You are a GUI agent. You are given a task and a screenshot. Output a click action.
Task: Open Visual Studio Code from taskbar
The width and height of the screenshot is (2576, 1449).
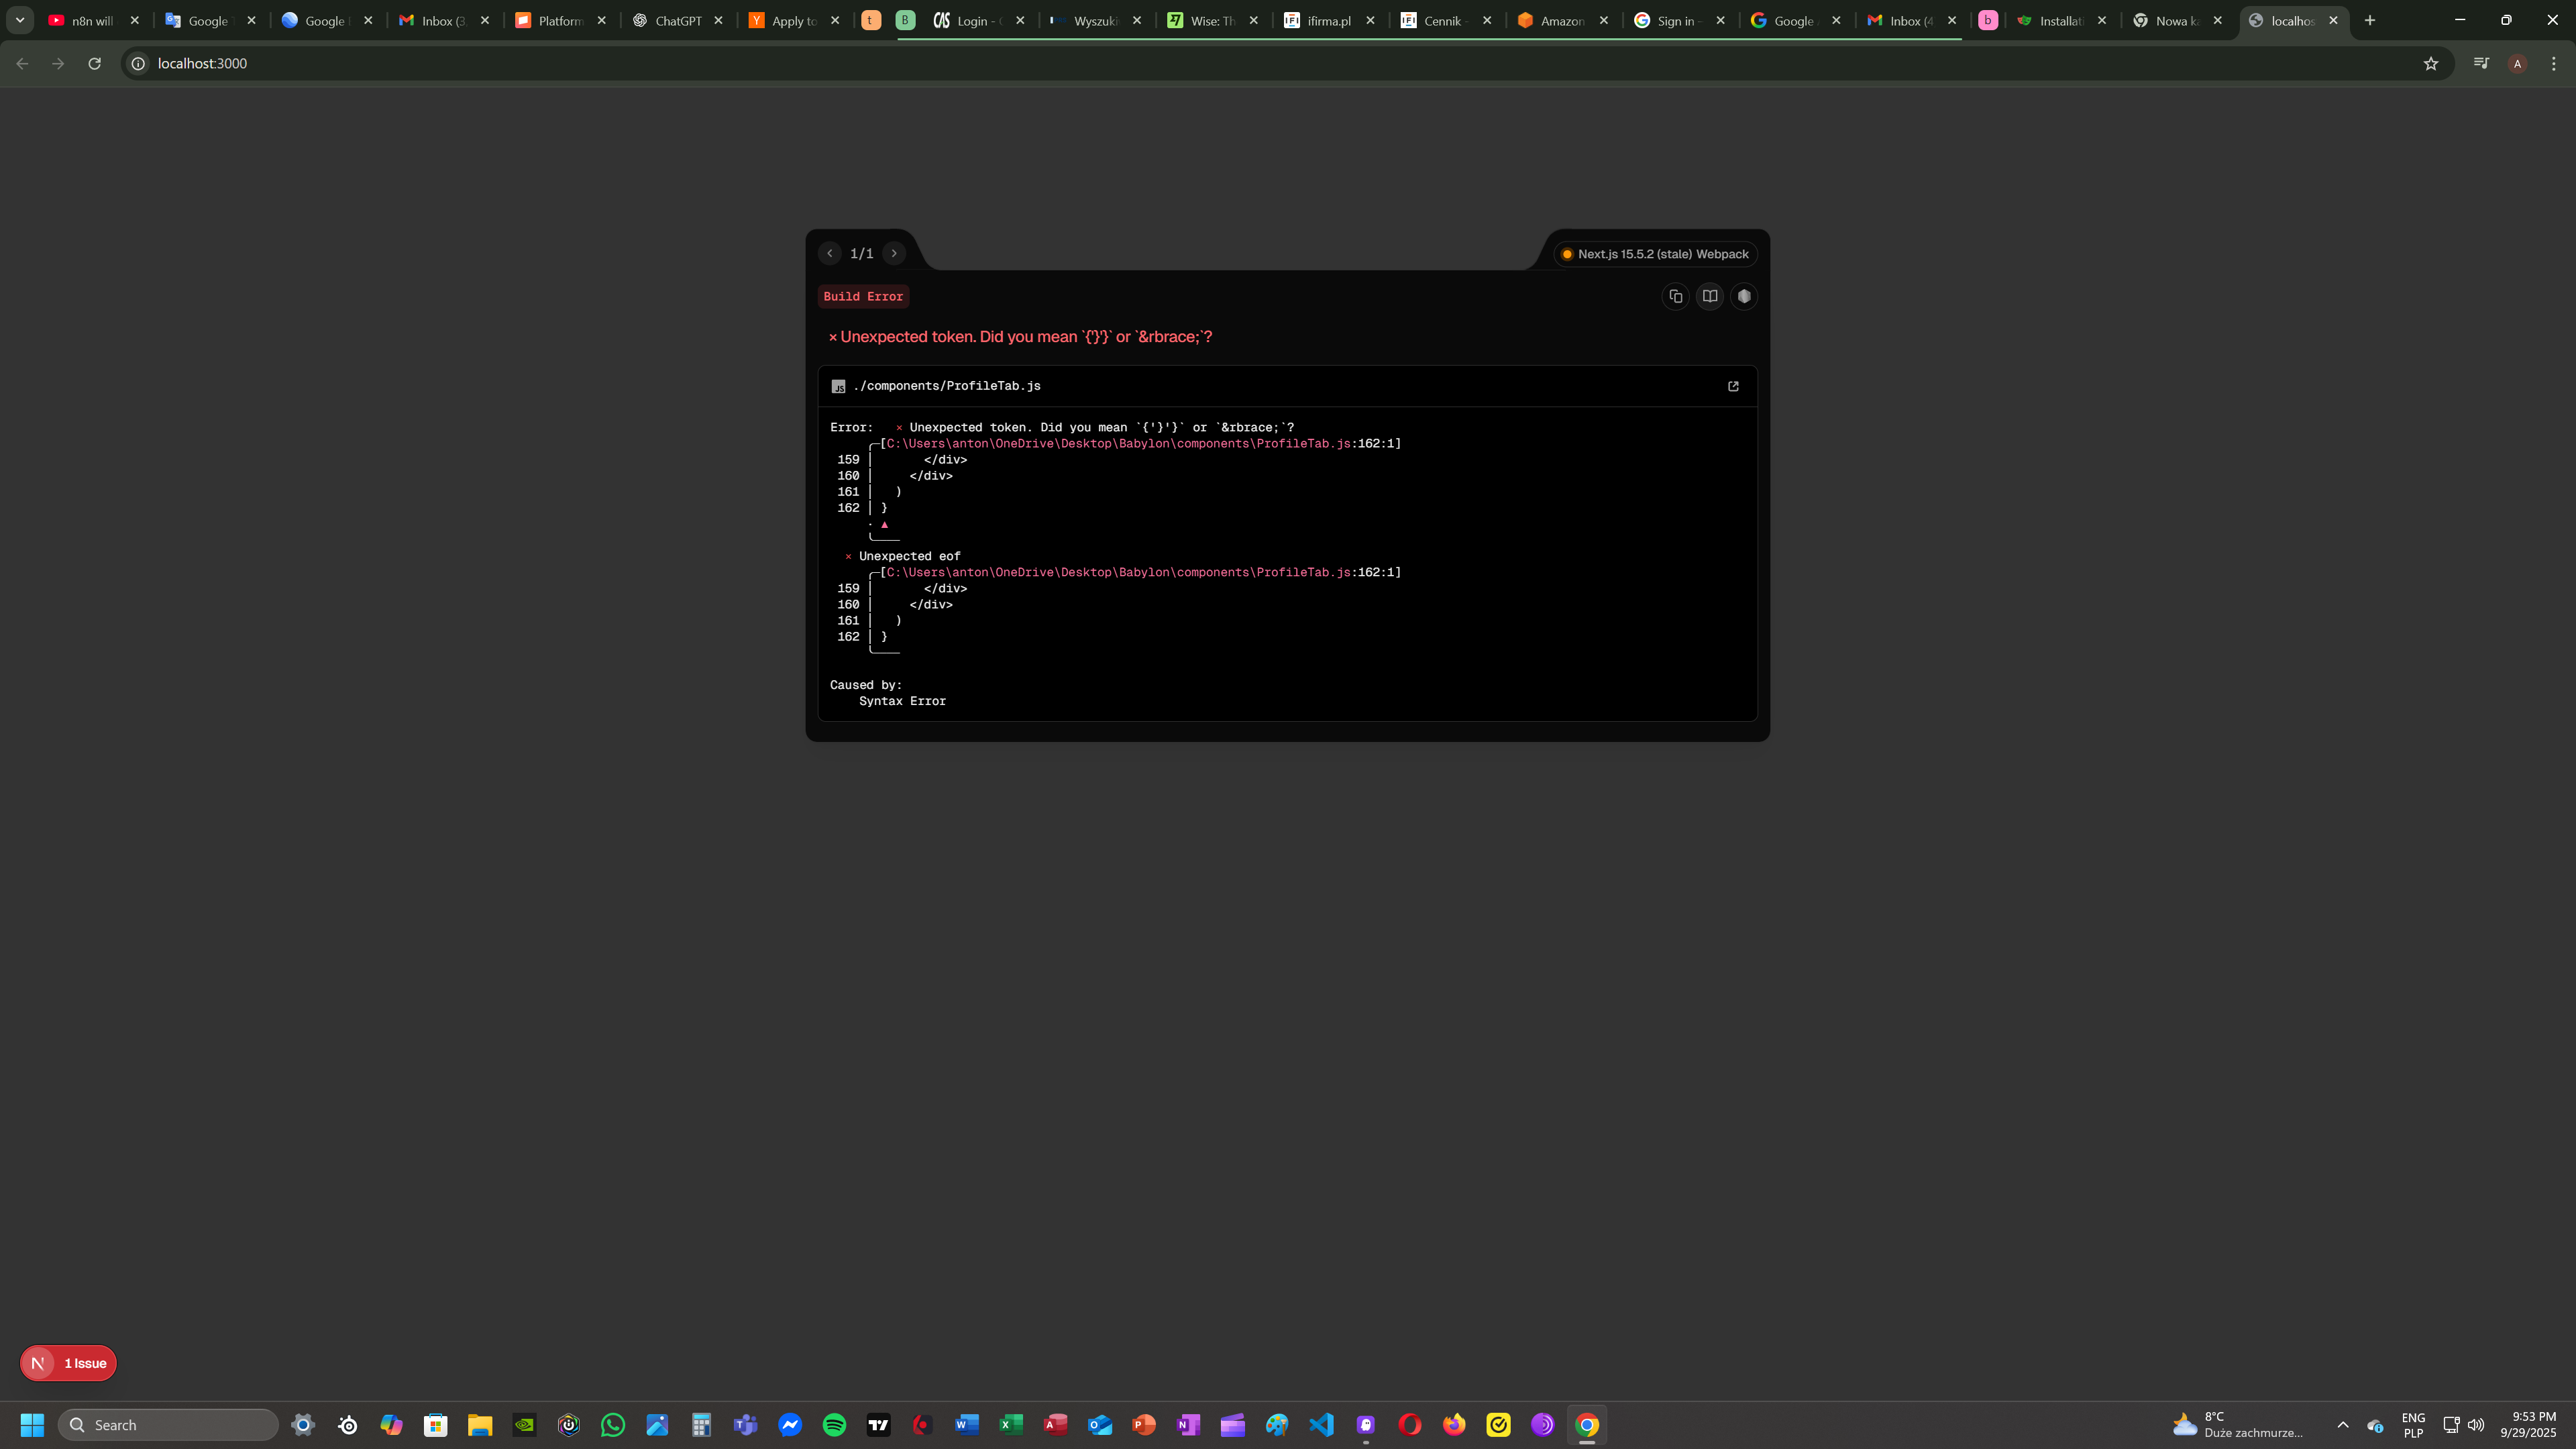tap(1321, 1424)
